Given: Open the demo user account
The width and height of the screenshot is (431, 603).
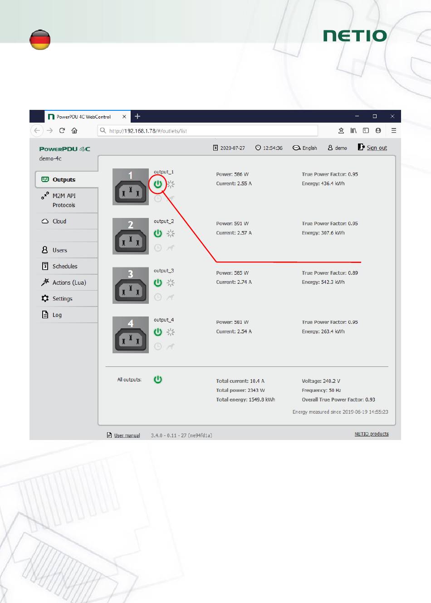Looking at the screenshot, I should coord(337,148).
